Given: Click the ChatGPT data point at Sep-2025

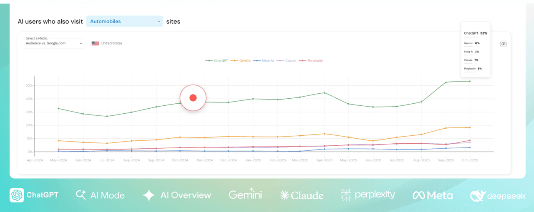Looking at the screenshot, I should point(446,82).
